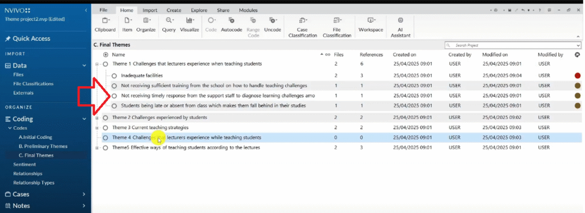Expand the Theme 2 tree node
Screen dimensions: 585x213
(97, 118)
